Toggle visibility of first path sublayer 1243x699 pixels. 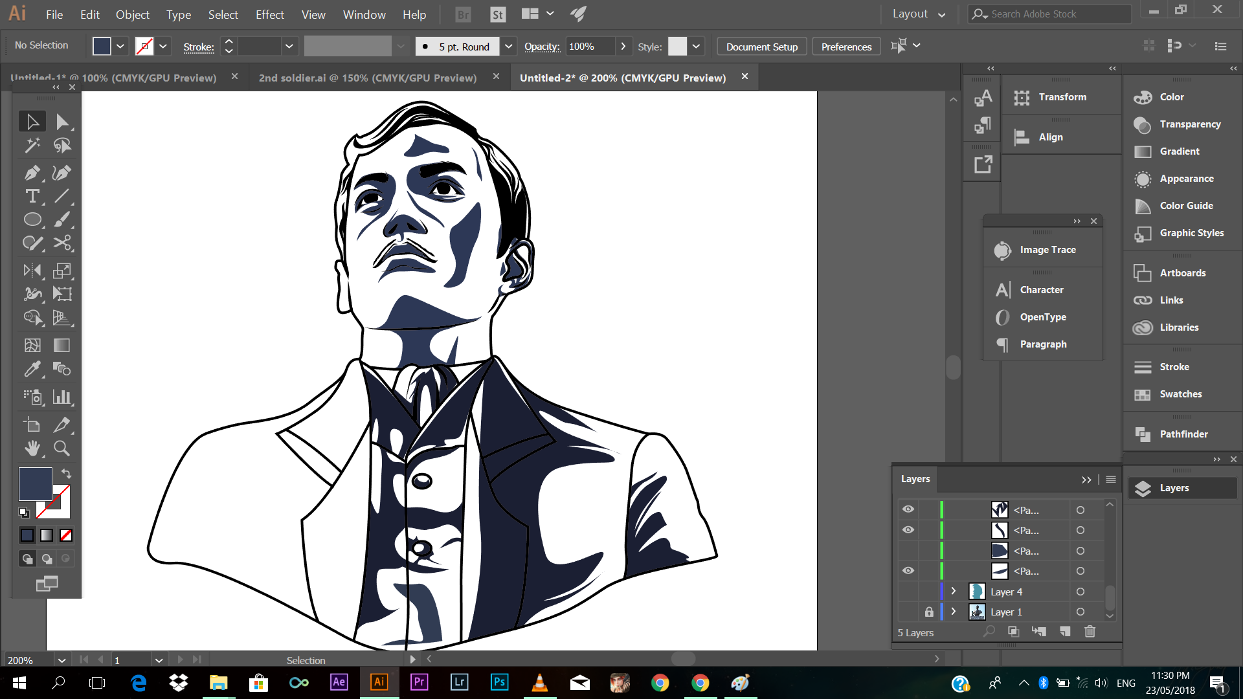[908, 509]
